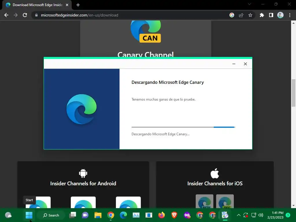Launch Microsoft Edge from the taskbar

[x=123, y=215]
